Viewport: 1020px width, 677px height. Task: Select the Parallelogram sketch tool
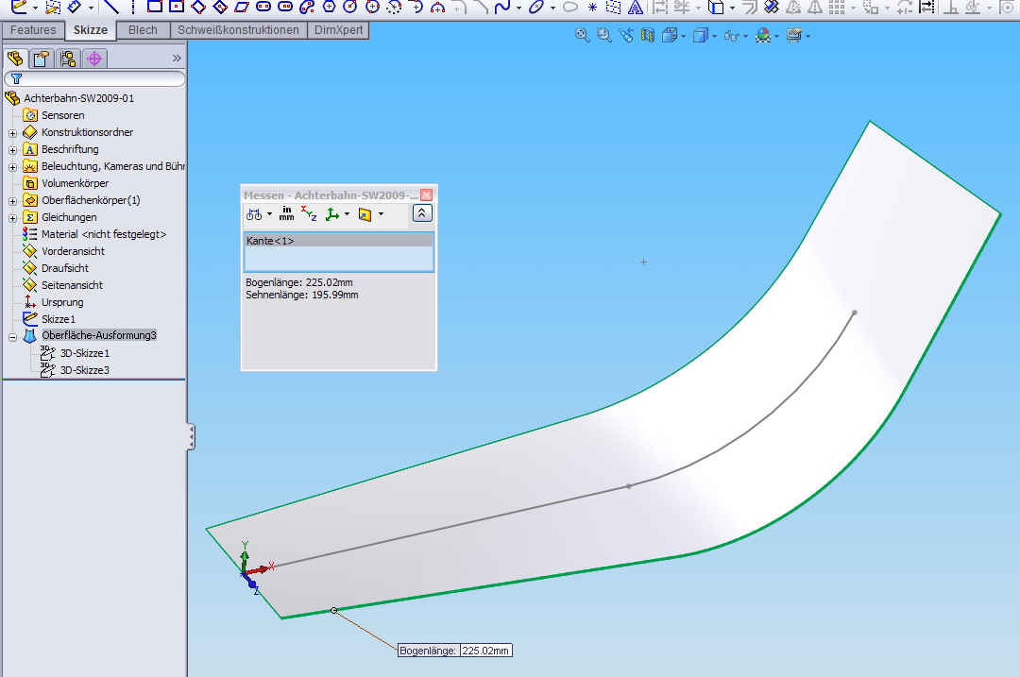[x=242, y=7]
